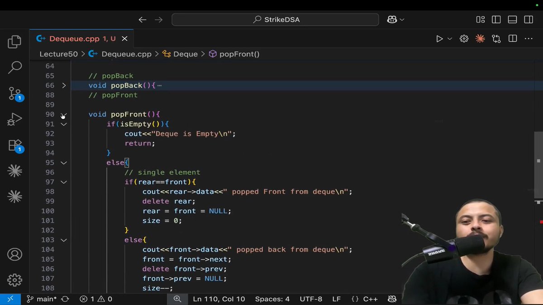Open the Run and Debug view
Screen dimensions: 543x305
pyautogui.click(x=14, y=119)
